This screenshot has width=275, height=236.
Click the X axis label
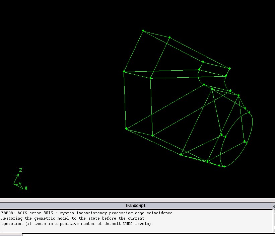click(26, 188)
